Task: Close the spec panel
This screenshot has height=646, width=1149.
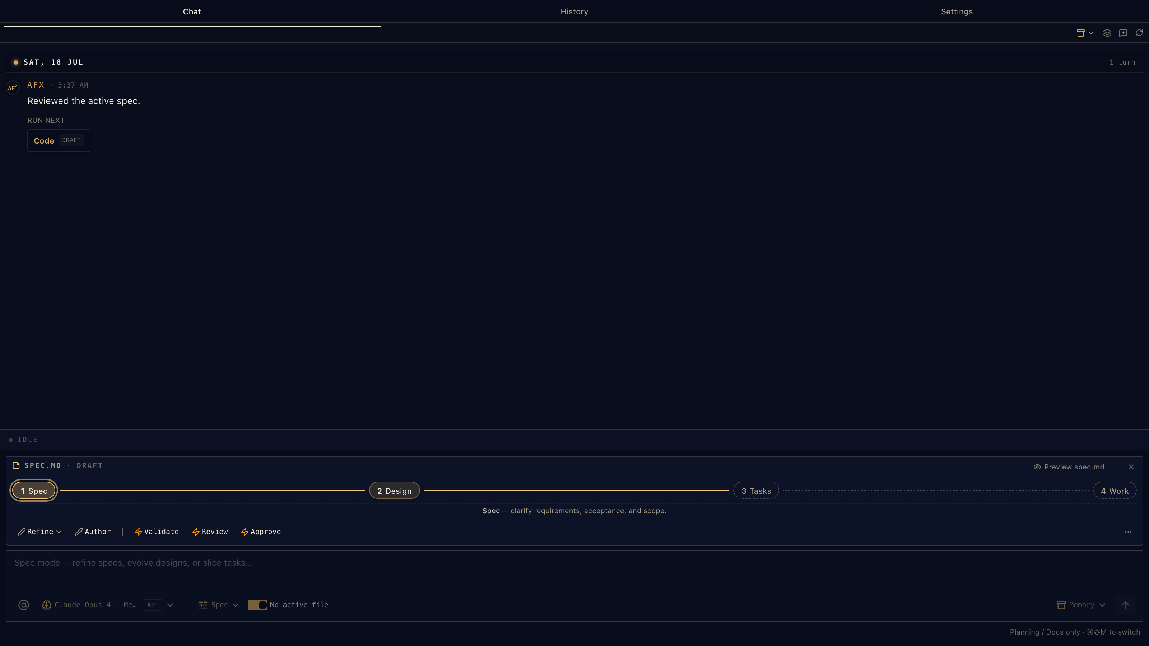Action: tap(1131, 467)
